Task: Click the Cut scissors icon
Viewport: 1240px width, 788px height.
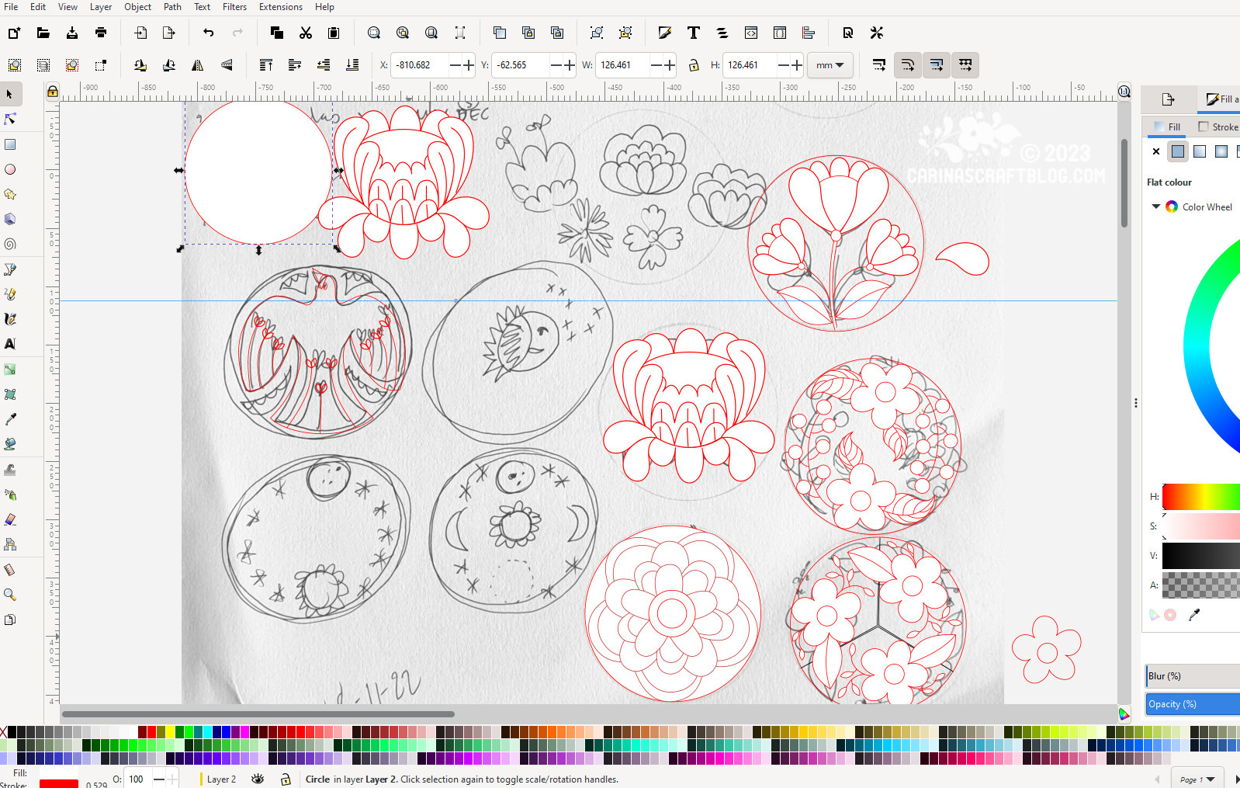Action: [x=306, y=33]
